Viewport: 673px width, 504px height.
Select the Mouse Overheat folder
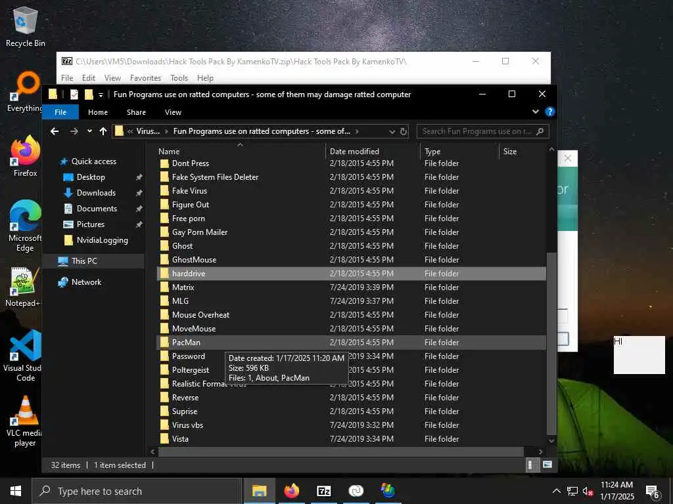point(351,314)
